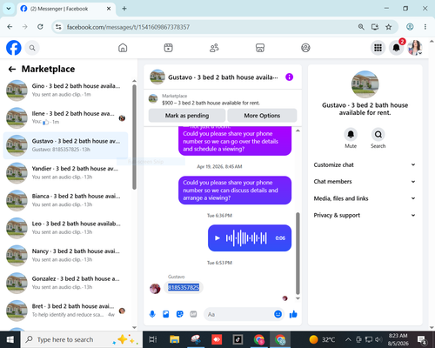Open conversation information purple icon
The image size is (435, 348).
tap(289, 77)
